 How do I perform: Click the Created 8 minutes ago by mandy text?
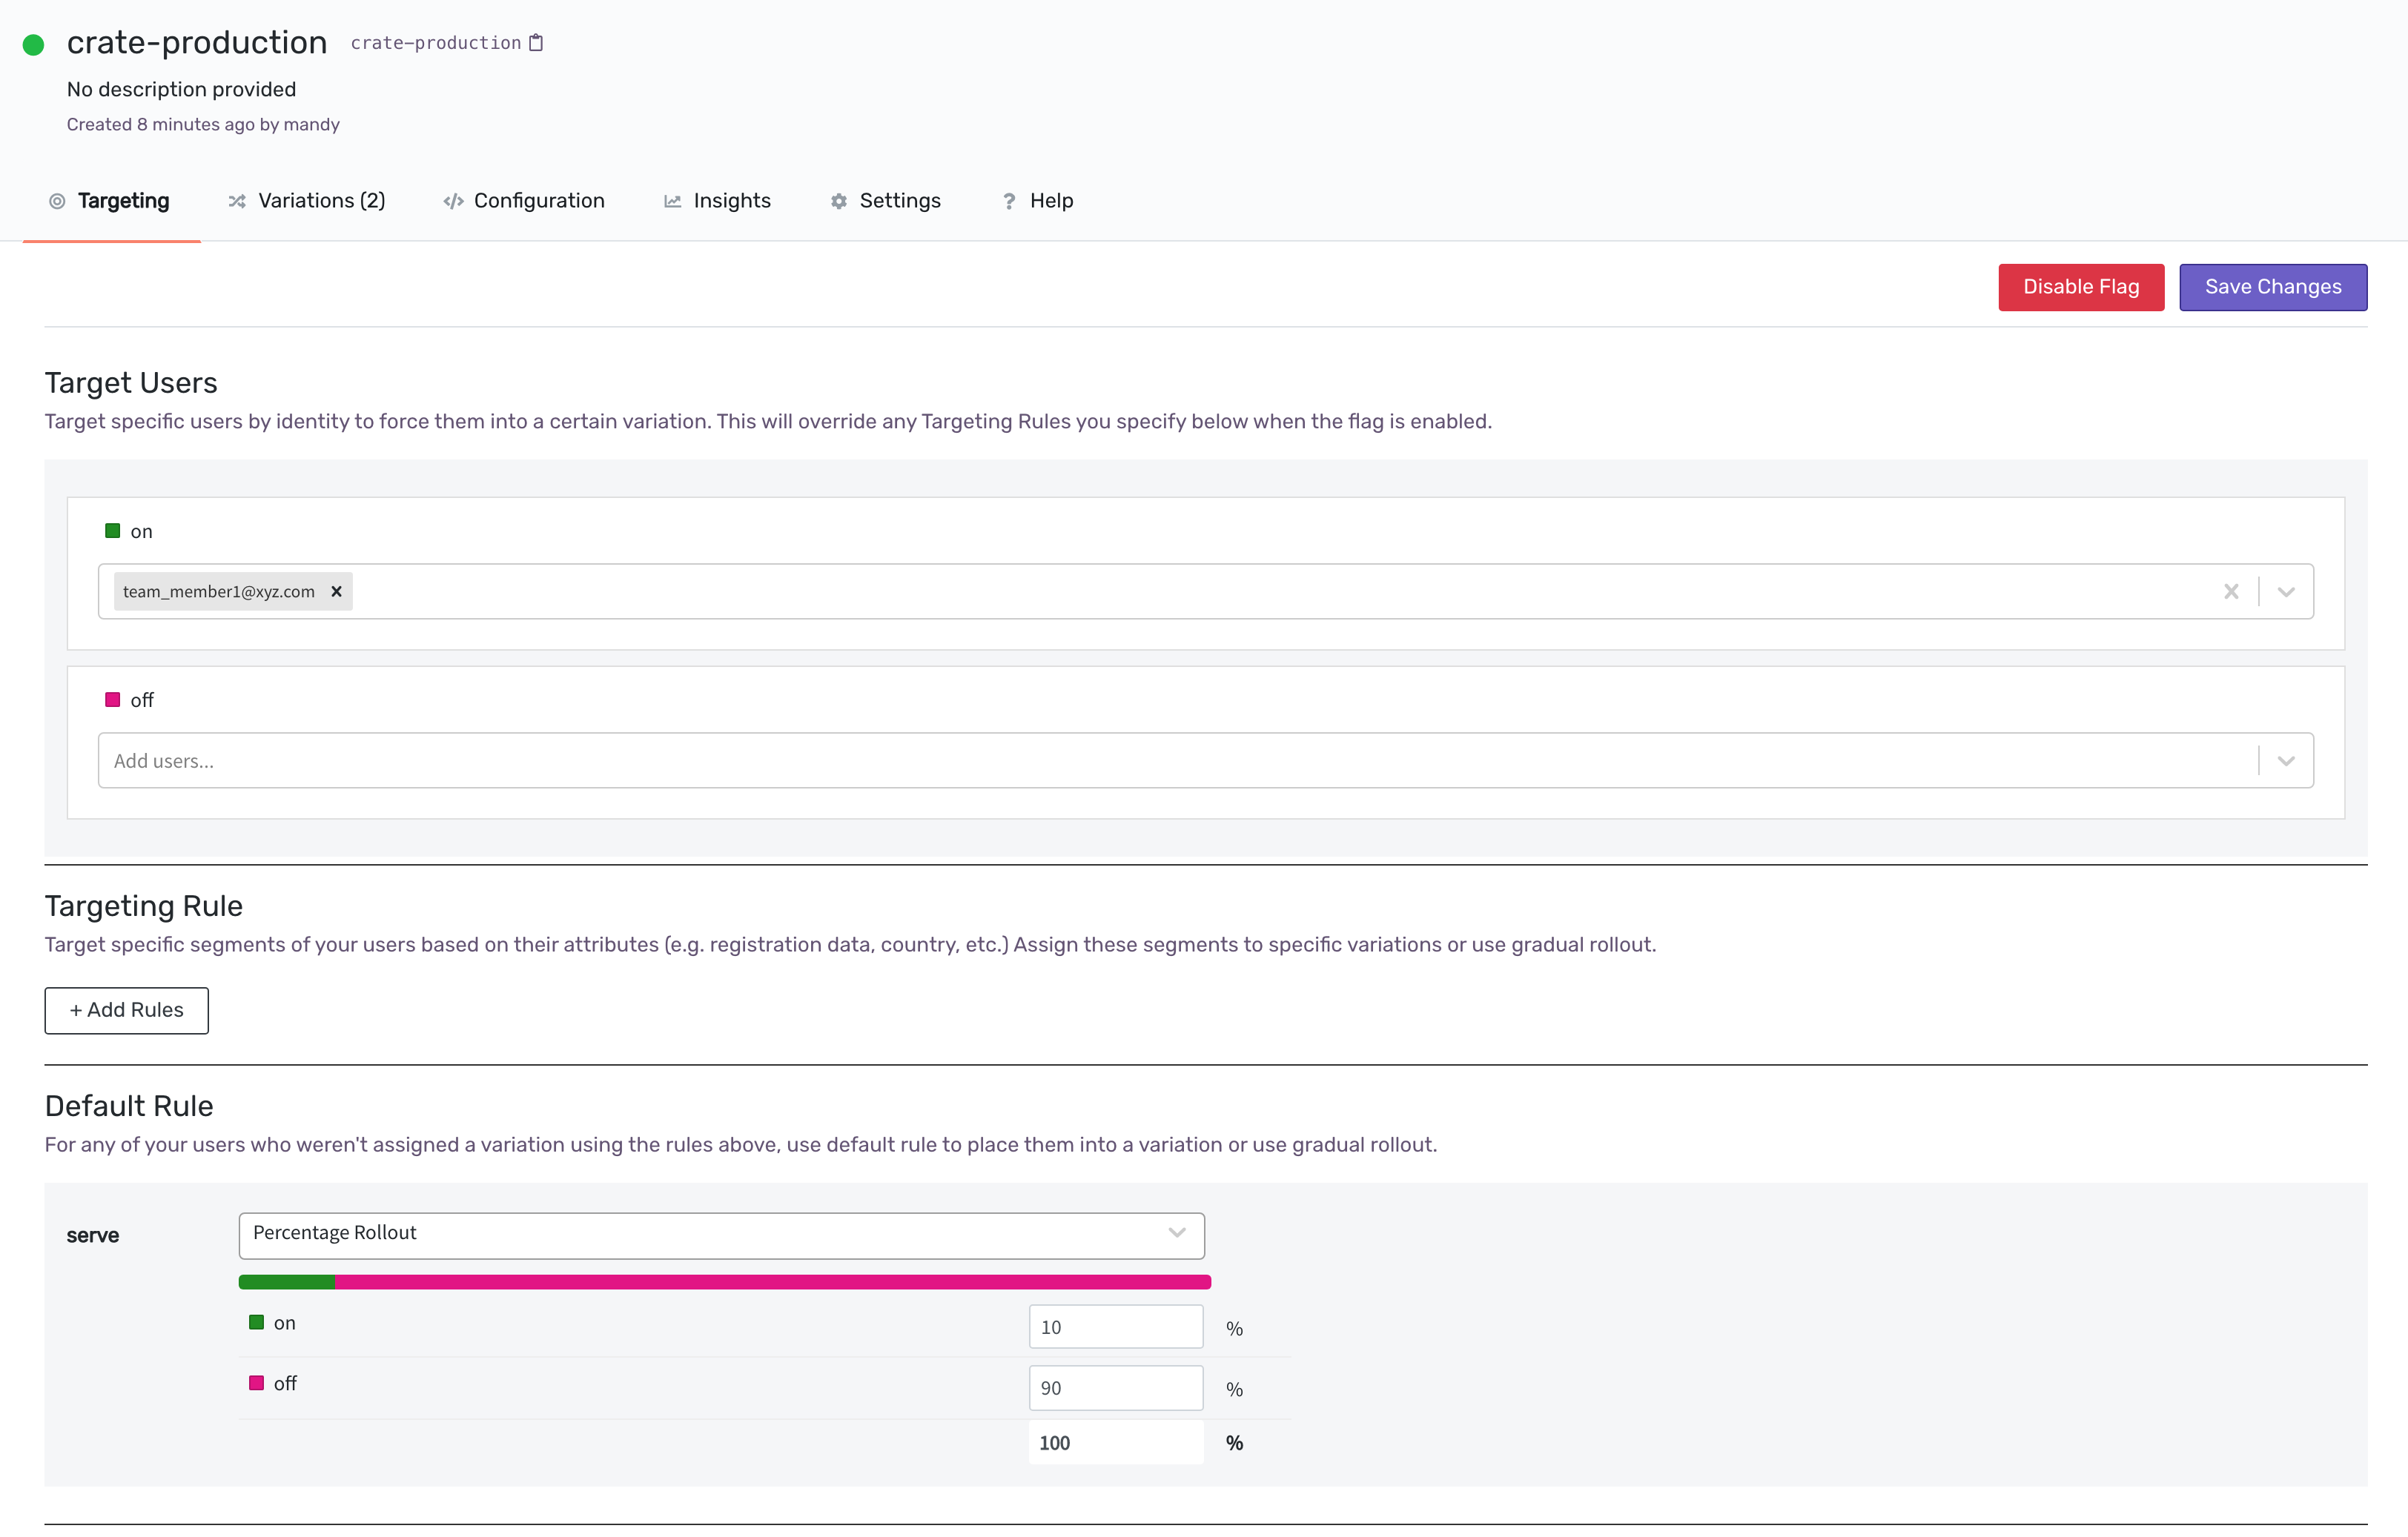pyautogui.click(x=203, y=125)
